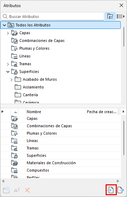Click the Tramas tree folder icon
The width and height of the screenshot is (127, 197).
14,64
